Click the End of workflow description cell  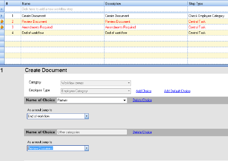146,33
